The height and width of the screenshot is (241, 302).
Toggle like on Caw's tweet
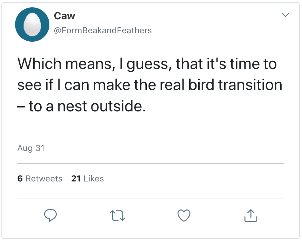[184, 215]
